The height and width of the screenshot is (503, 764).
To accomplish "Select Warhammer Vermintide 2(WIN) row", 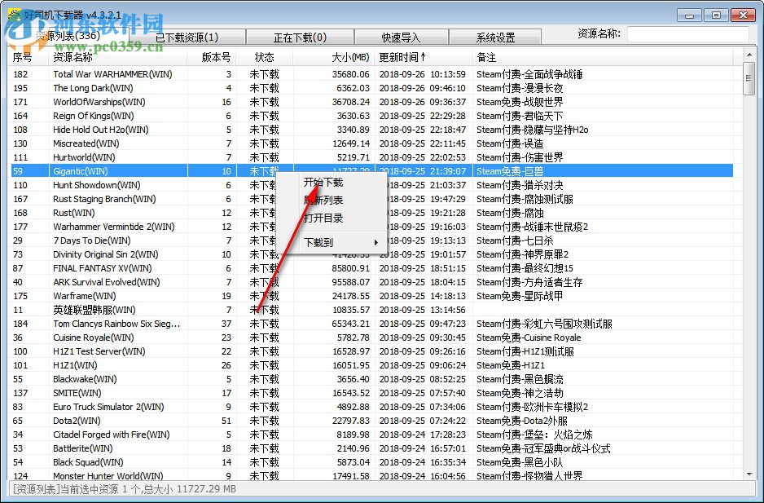I will 371,227.
